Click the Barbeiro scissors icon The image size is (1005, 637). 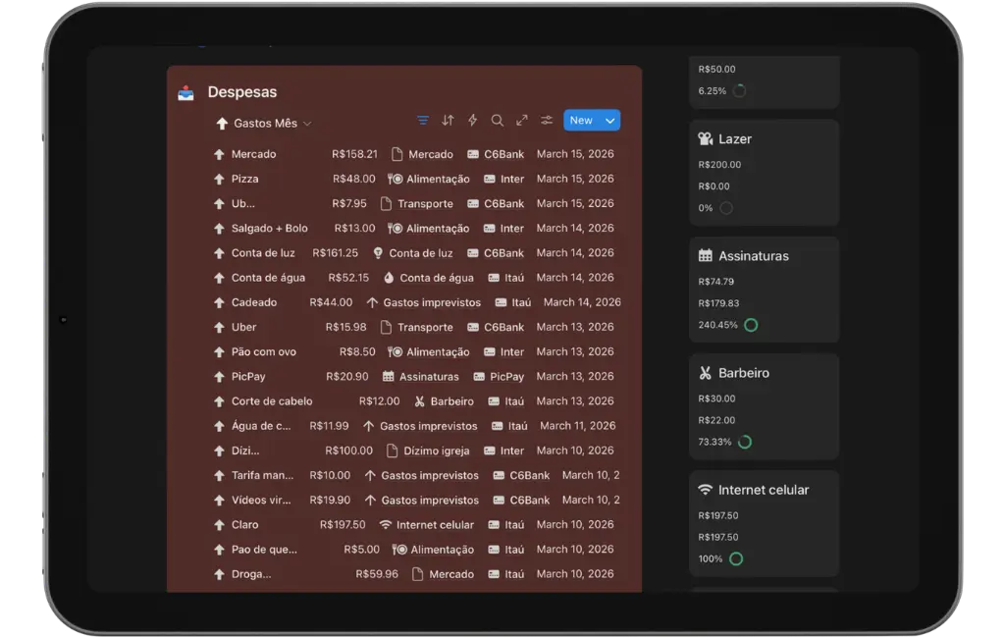click(705, 373)
